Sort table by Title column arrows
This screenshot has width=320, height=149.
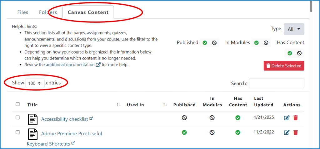(118, 105)
